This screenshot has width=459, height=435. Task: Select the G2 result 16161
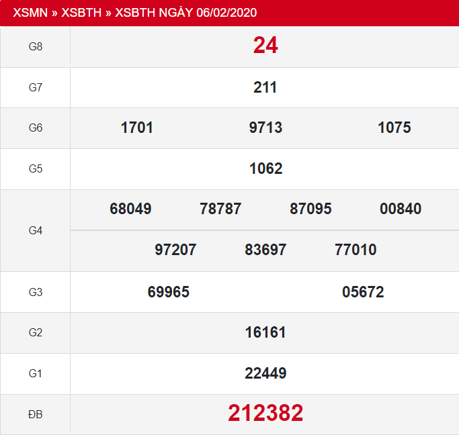point(265,332)
